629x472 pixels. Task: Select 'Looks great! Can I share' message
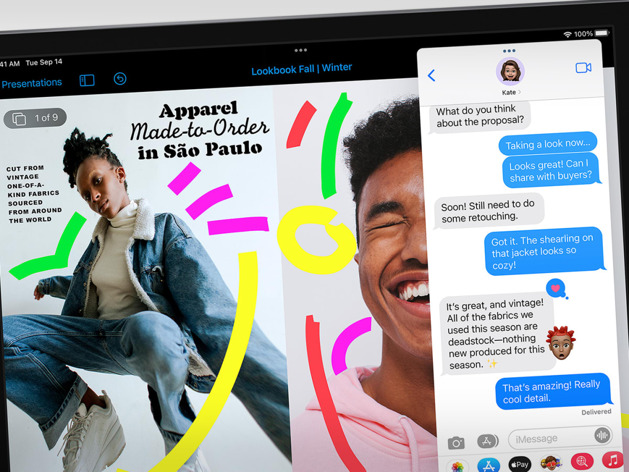click(x=550, y=170)
